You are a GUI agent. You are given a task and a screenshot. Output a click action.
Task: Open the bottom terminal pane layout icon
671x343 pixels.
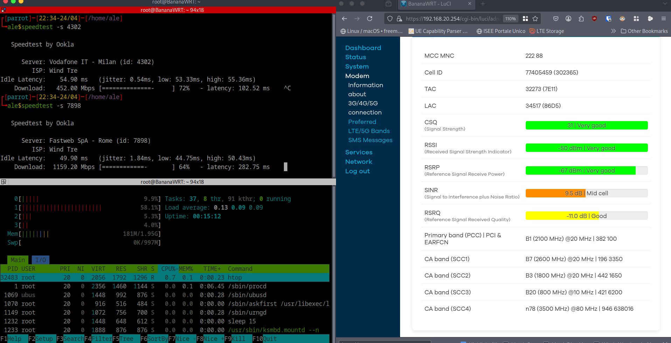click(4, 182)
